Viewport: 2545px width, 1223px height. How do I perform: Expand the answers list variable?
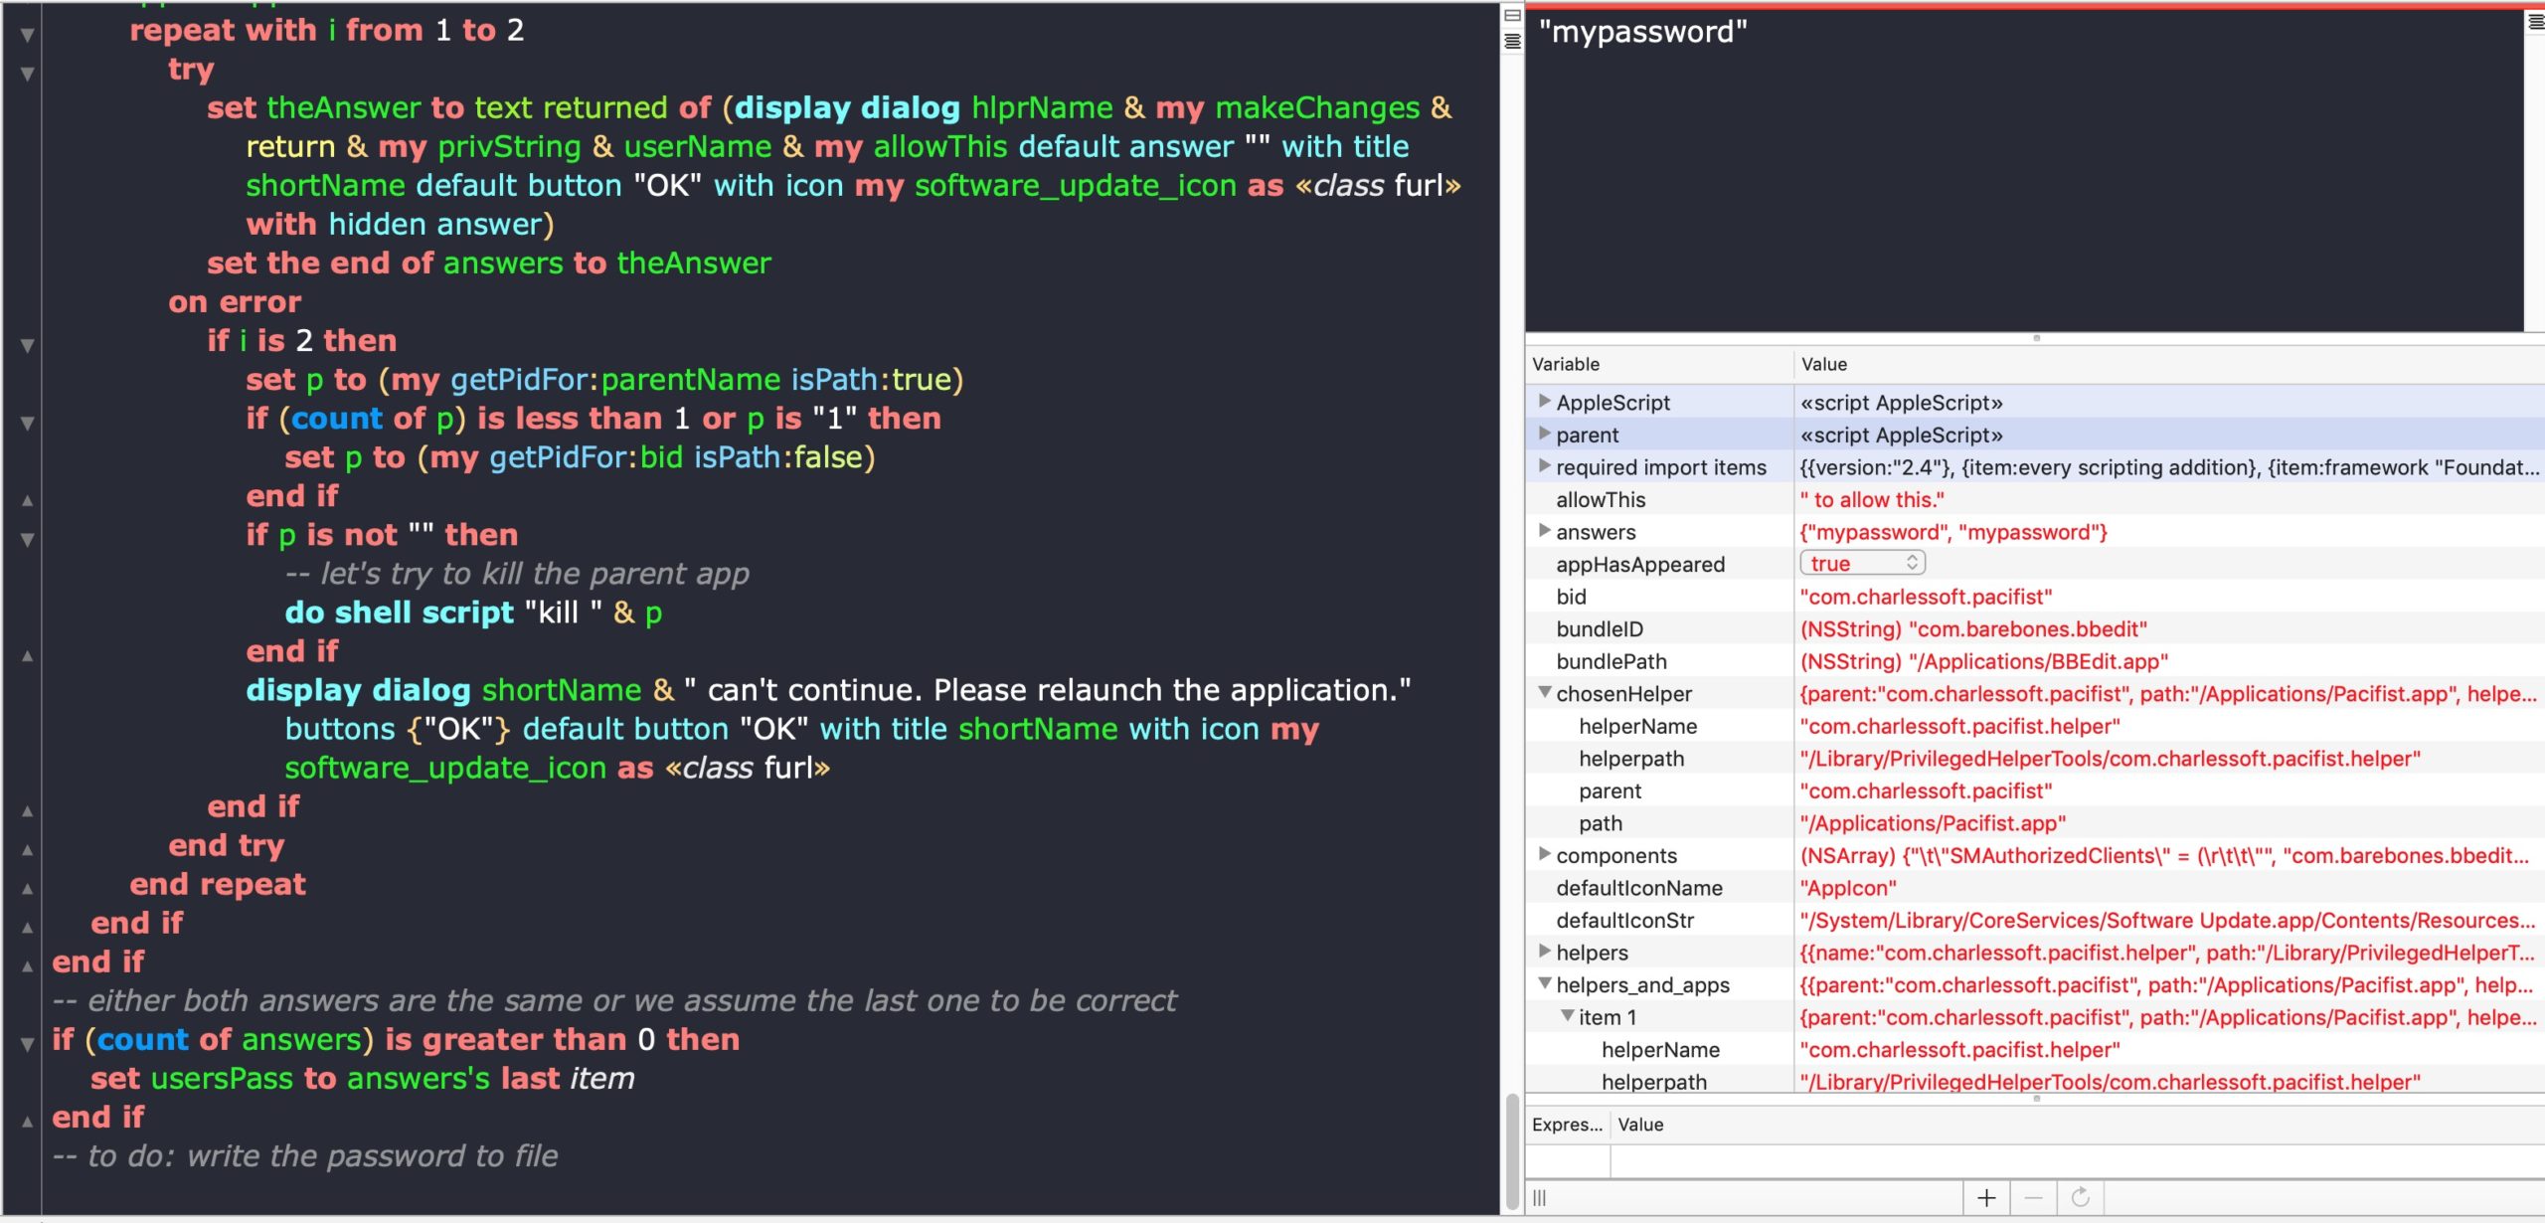(1544, 531)
